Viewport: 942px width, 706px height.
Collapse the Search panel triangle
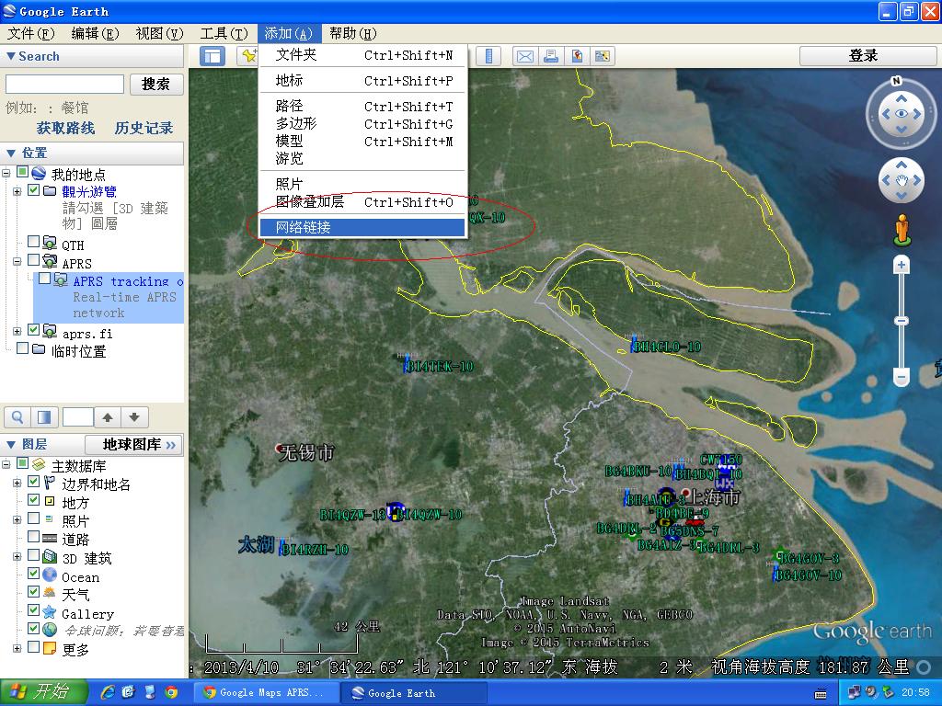11,56
